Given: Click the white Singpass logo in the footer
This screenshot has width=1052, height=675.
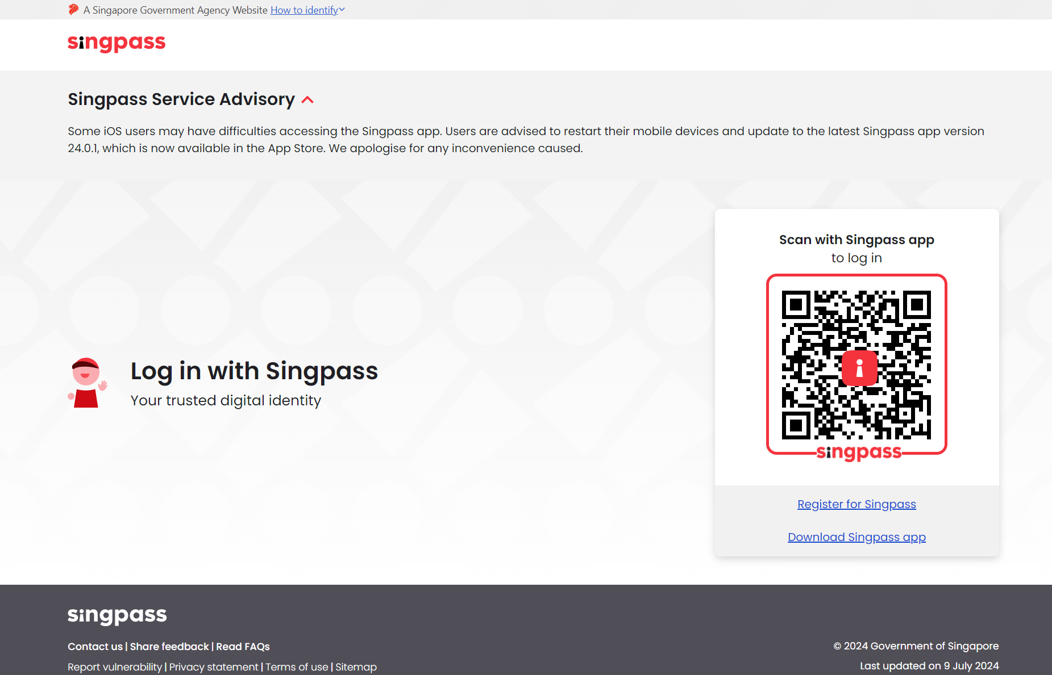Looking at the screenshot, I should tap(117, 616).
